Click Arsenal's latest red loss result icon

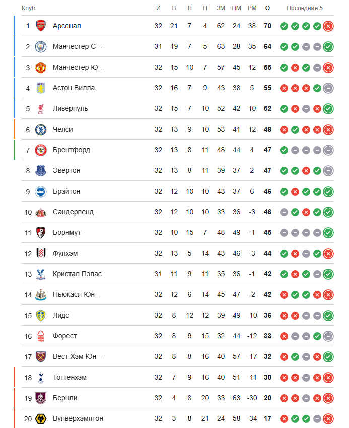click(x=328, y=26)
